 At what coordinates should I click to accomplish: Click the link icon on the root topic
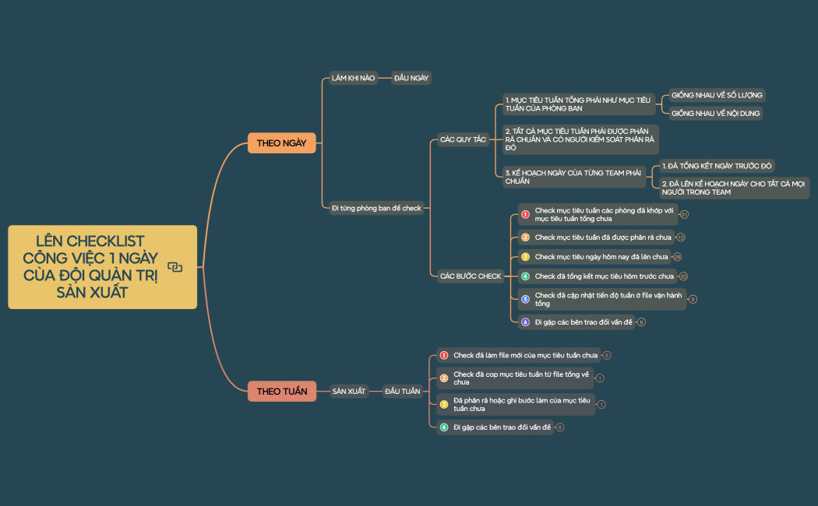(175, 267)
